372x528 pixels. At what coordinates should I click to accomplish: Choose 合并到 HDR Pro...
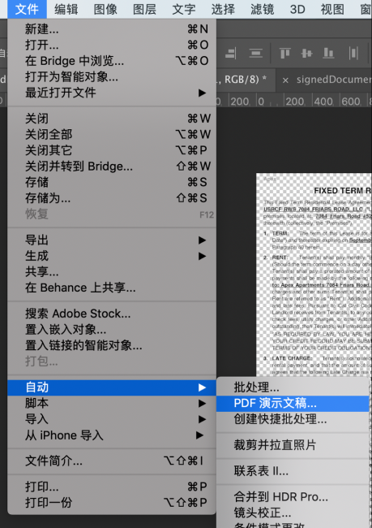click(293, 497)
